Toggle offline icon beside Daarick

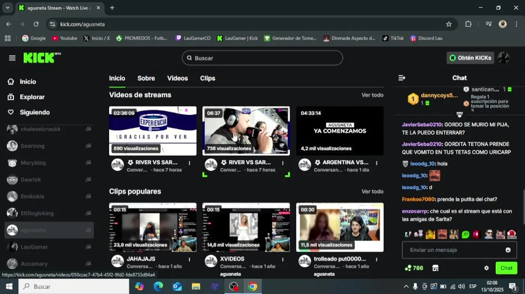point(88,179)
